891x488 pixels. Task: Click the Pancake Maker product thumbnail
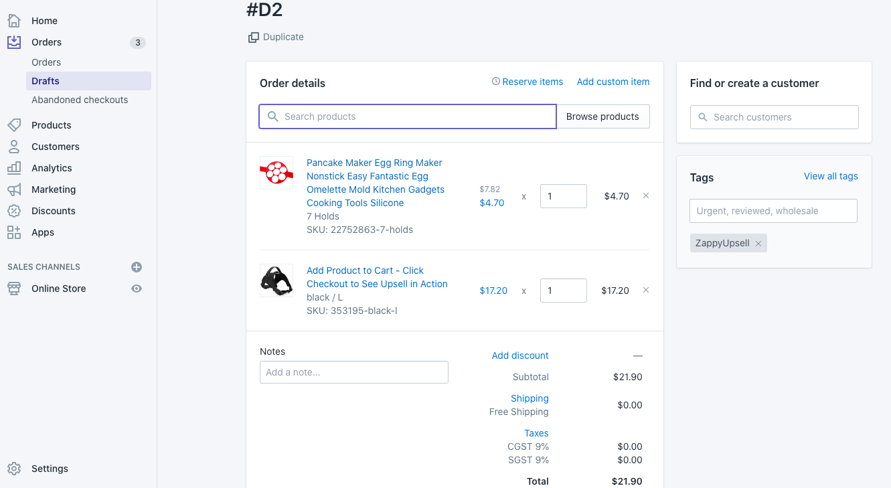(276, 173)
